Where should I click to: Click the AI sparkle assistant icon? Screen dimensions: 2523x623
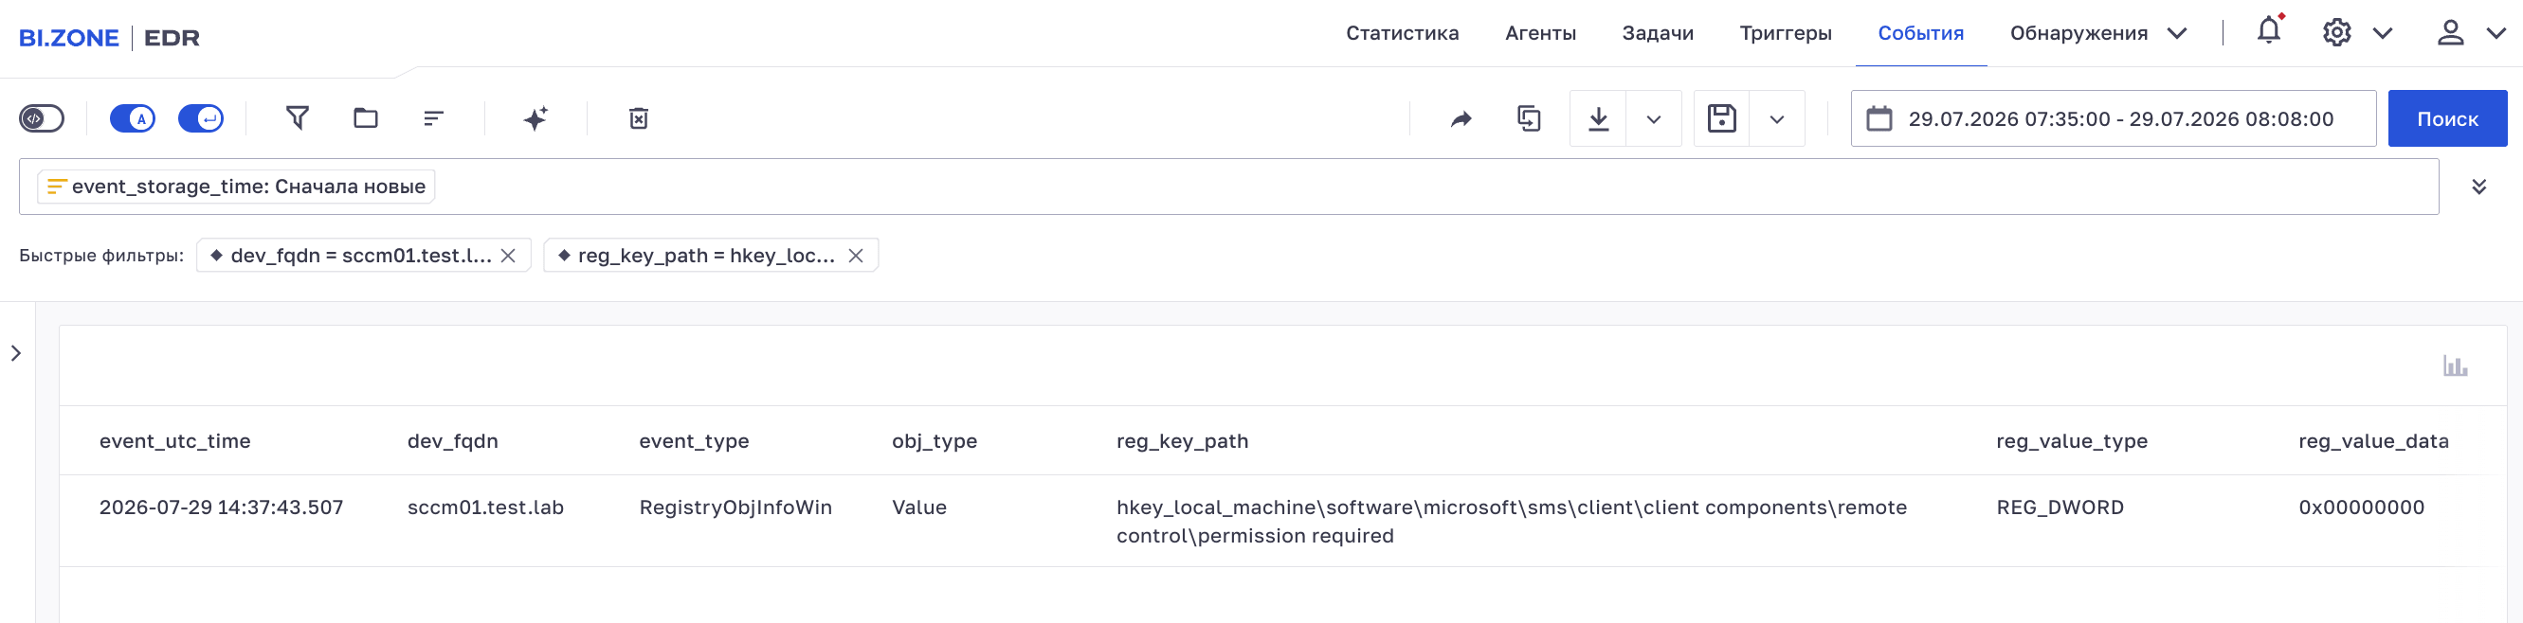click(535, 118)
